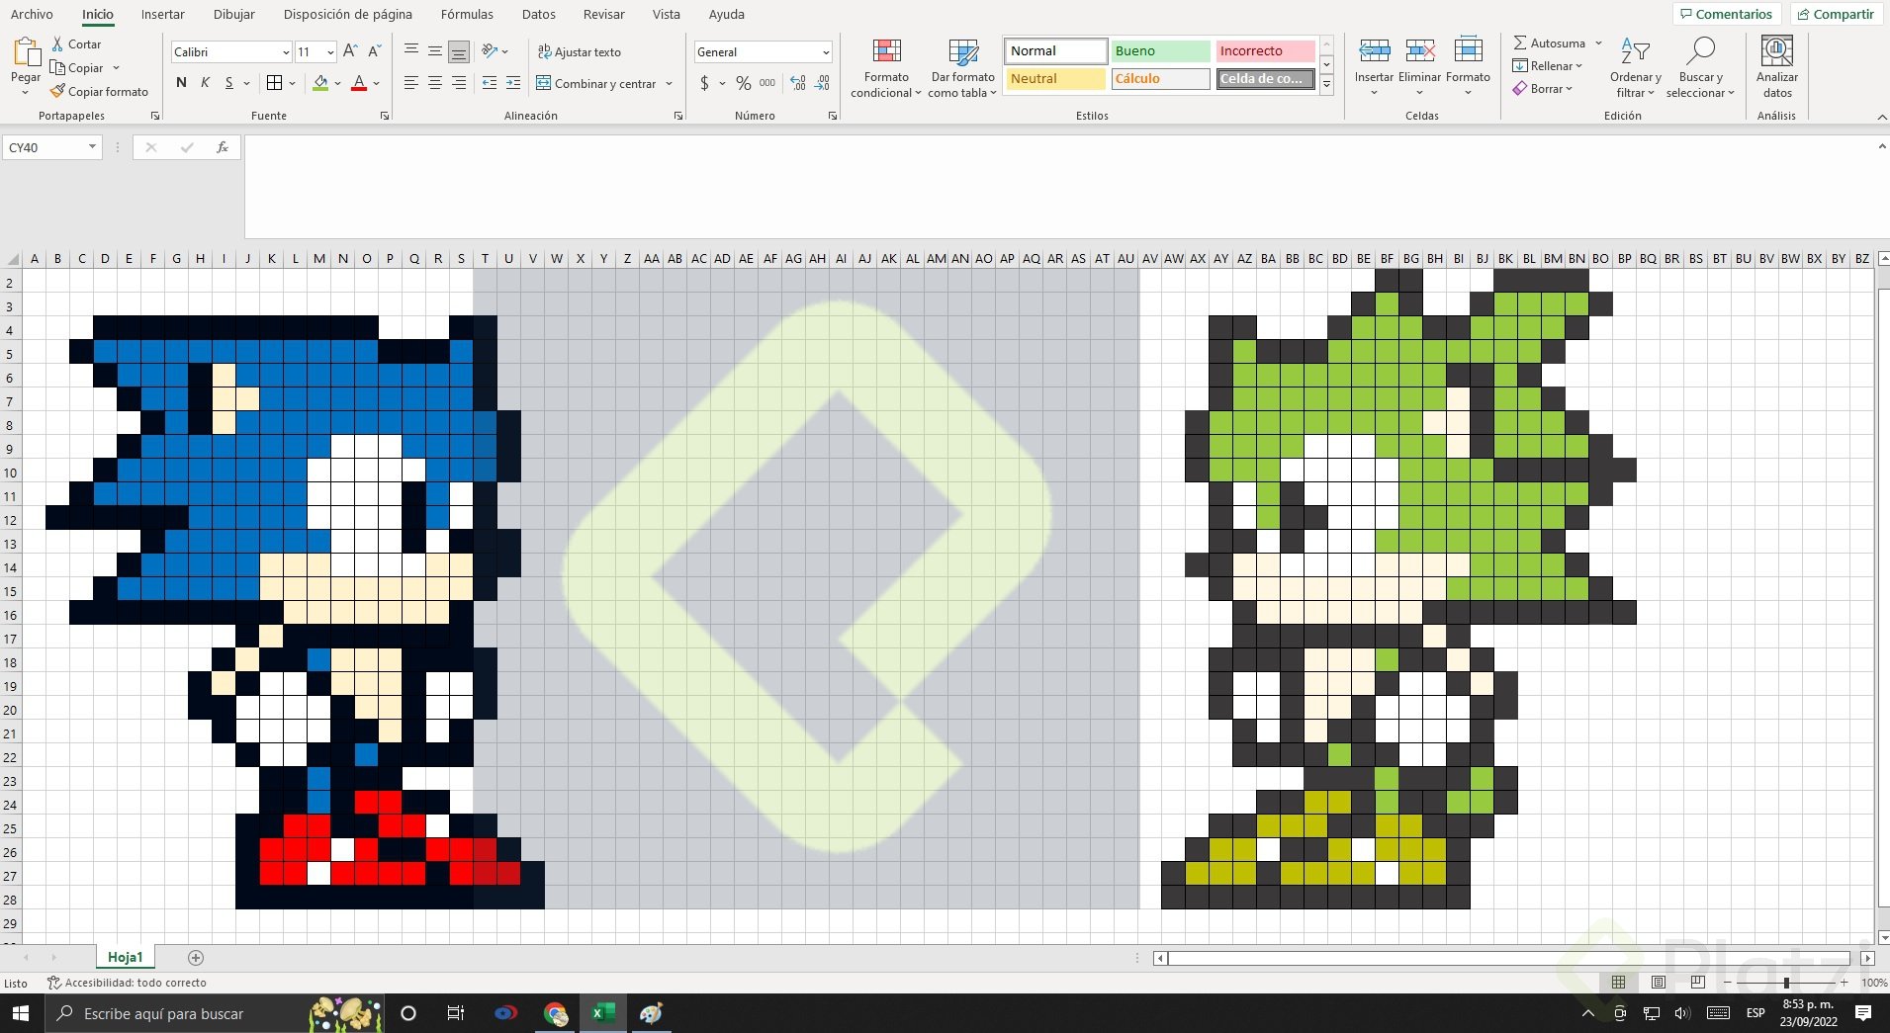Increase decimal places icon
Image resolution: width=1890 pixels, height=1033 pixels.
[798, 83]
